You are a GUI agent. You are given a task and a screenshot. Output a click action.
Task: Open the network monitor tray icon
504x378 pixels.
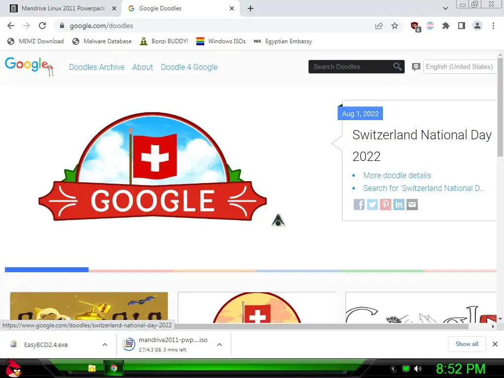[406, 369]
